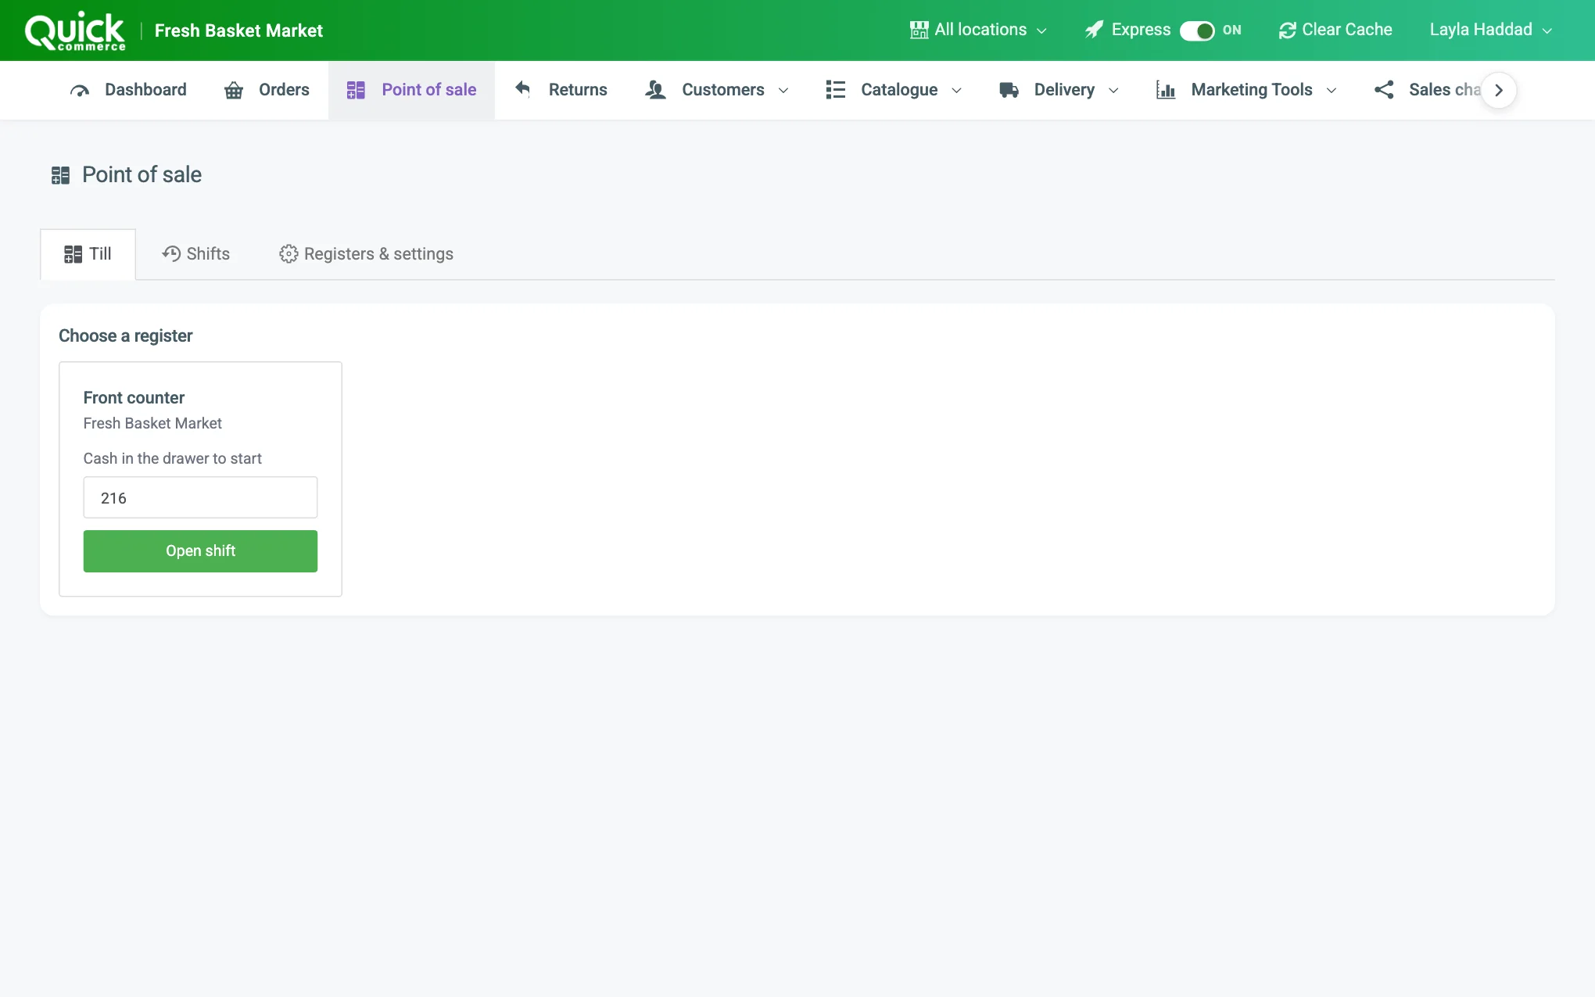Expand the Catalogue menu chevron
Viewport: 1595px width, 997px height.
(x=956, y=91)
